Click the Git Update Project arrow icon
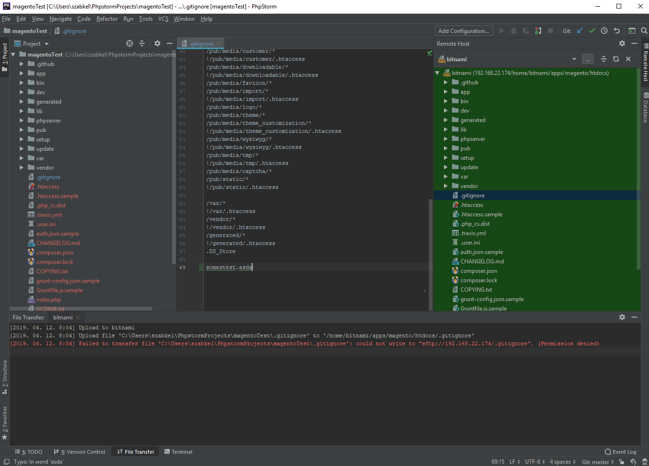The height and width of the screenshot is (466, 649). 580,31
